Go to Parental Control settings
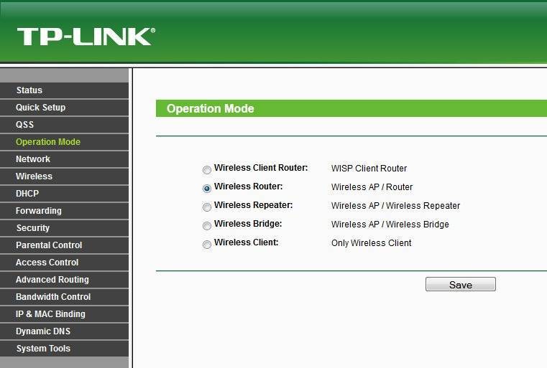Screen dimensions: 547x368 pyautogui.click(x=64, y=245)
